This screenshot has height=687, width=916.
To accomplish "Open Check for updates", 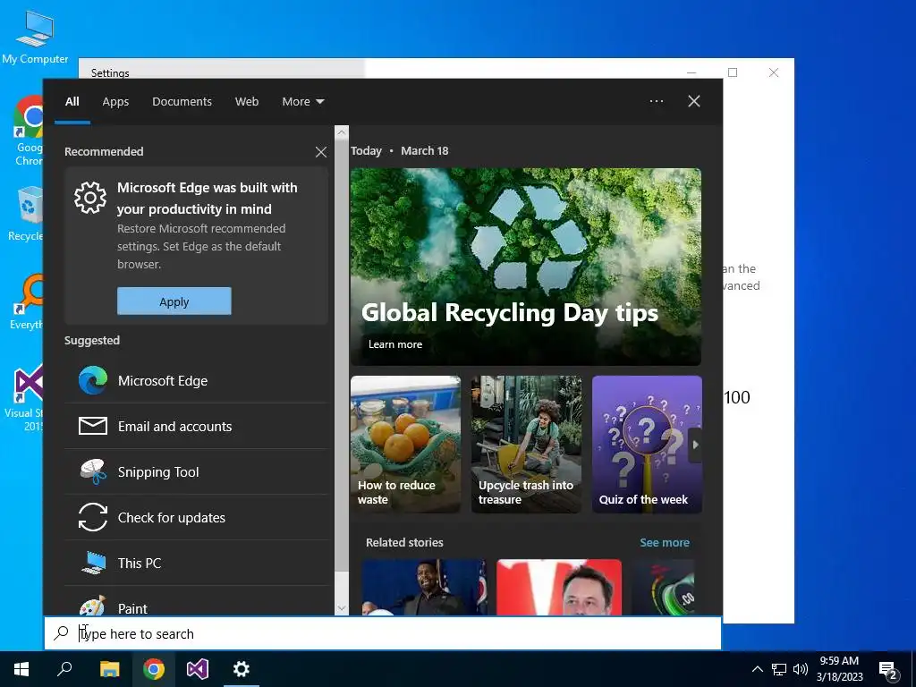I will [x=196, y=518].
